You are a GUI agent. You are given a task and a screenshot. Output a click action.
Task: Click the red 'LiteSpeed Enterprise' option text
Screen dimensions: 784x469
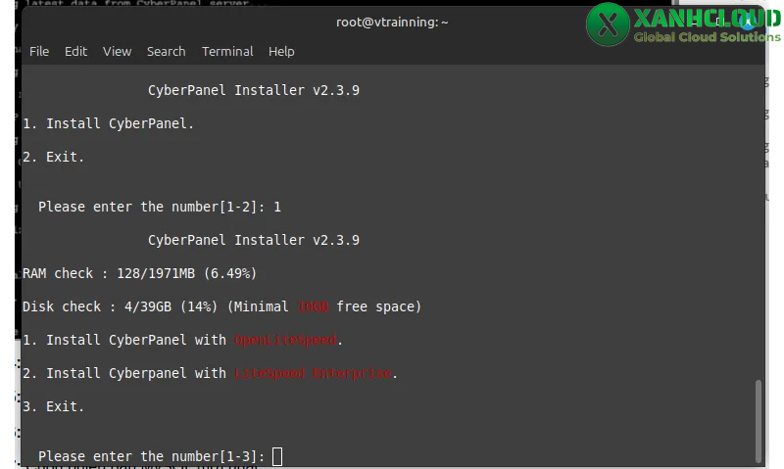[x=313, y=374]
